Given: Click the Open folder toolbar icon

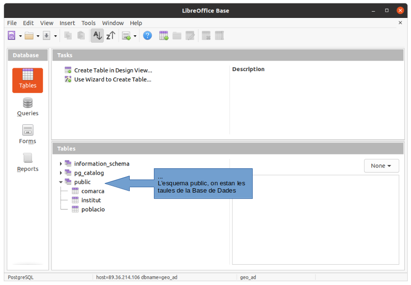Looking at the screenshot, I should (29, 35).
